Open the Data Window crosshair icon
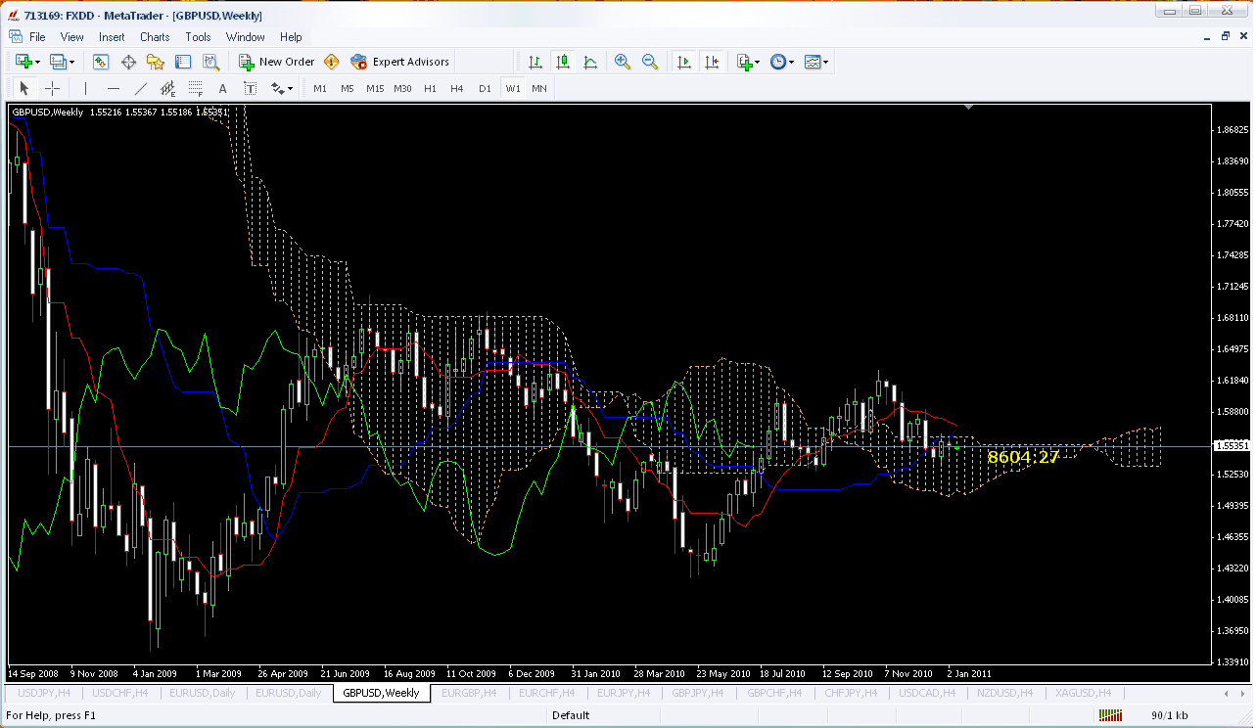 [128, 62]
